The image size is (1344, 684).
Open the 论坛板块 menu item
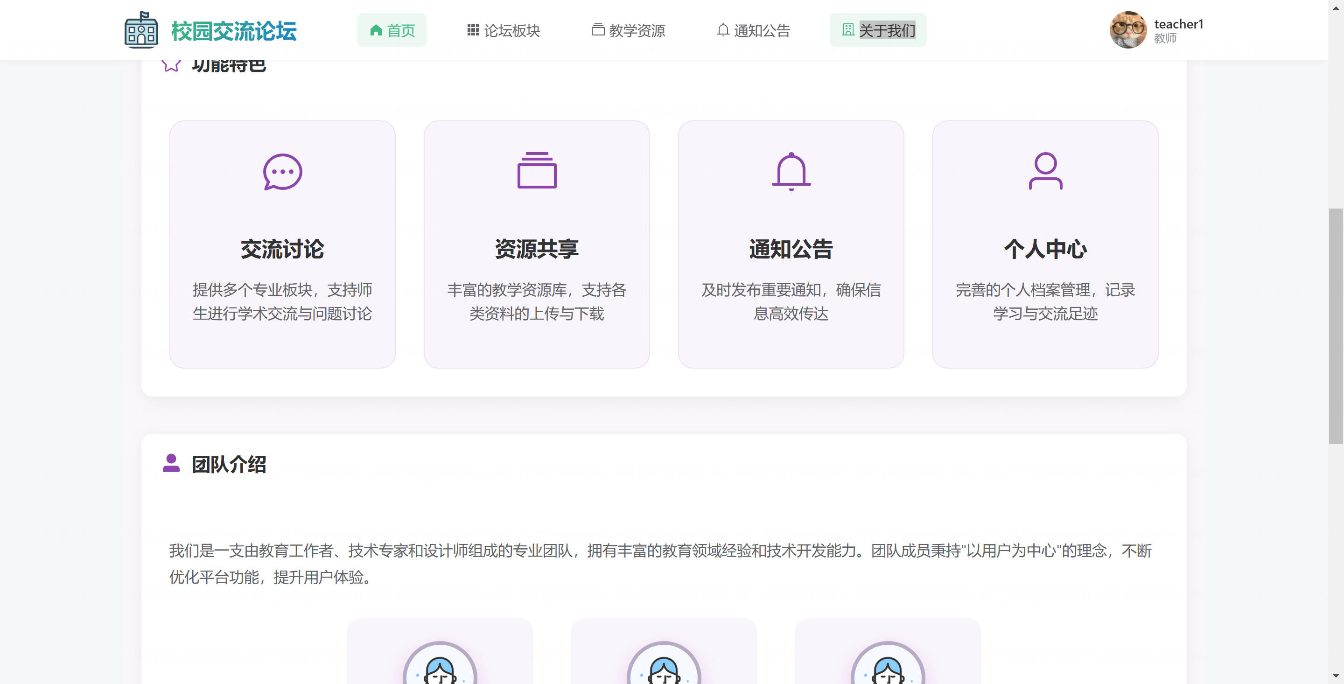click(503, 30)
